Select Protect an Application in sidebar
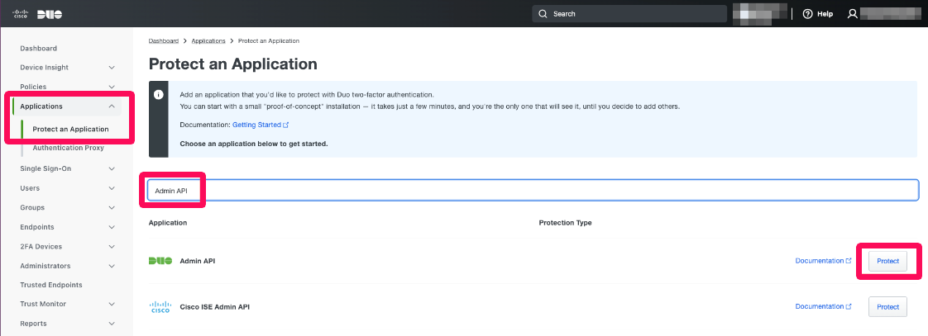 70,129
